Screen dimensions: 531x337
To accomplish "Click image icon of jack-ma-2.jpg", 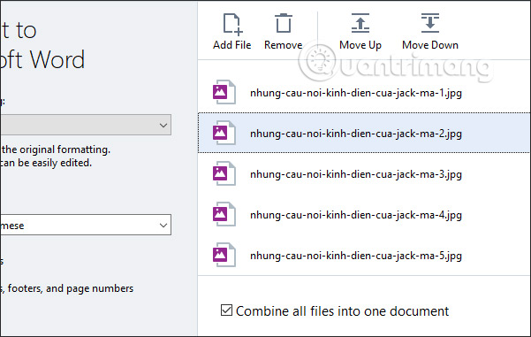I will tap(224, 133).
